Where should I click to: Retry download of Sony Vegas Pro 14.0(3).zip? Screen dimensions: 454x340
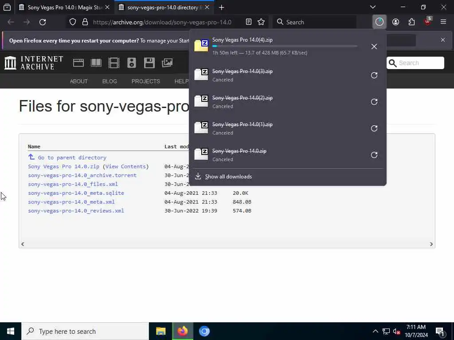(374, 75)
